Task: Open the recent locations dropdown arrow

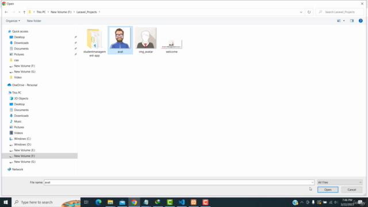Action: [19, 12]
